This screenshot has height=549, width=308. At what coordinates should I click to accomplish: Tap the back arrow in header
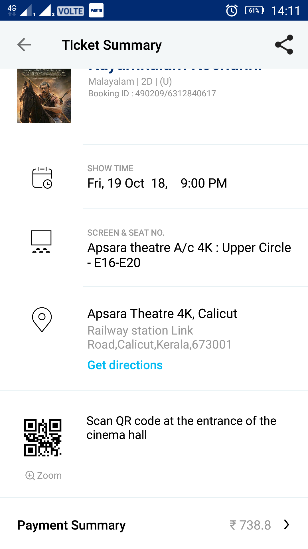(x=24, y=45)
